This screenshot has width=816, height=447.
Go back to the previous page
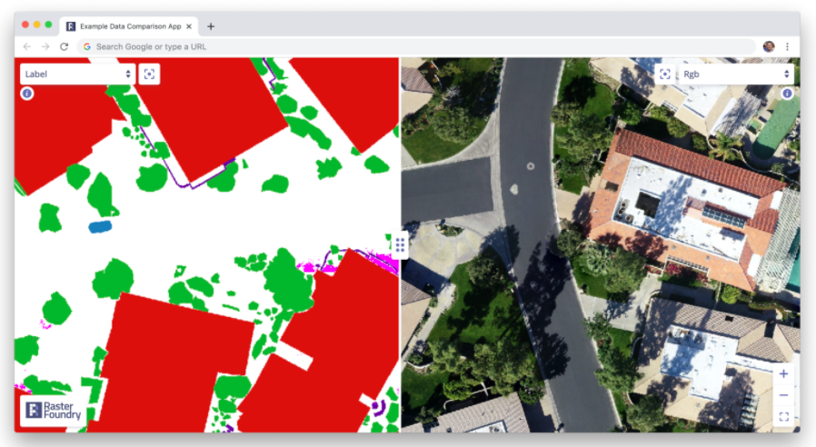(26, 46)
